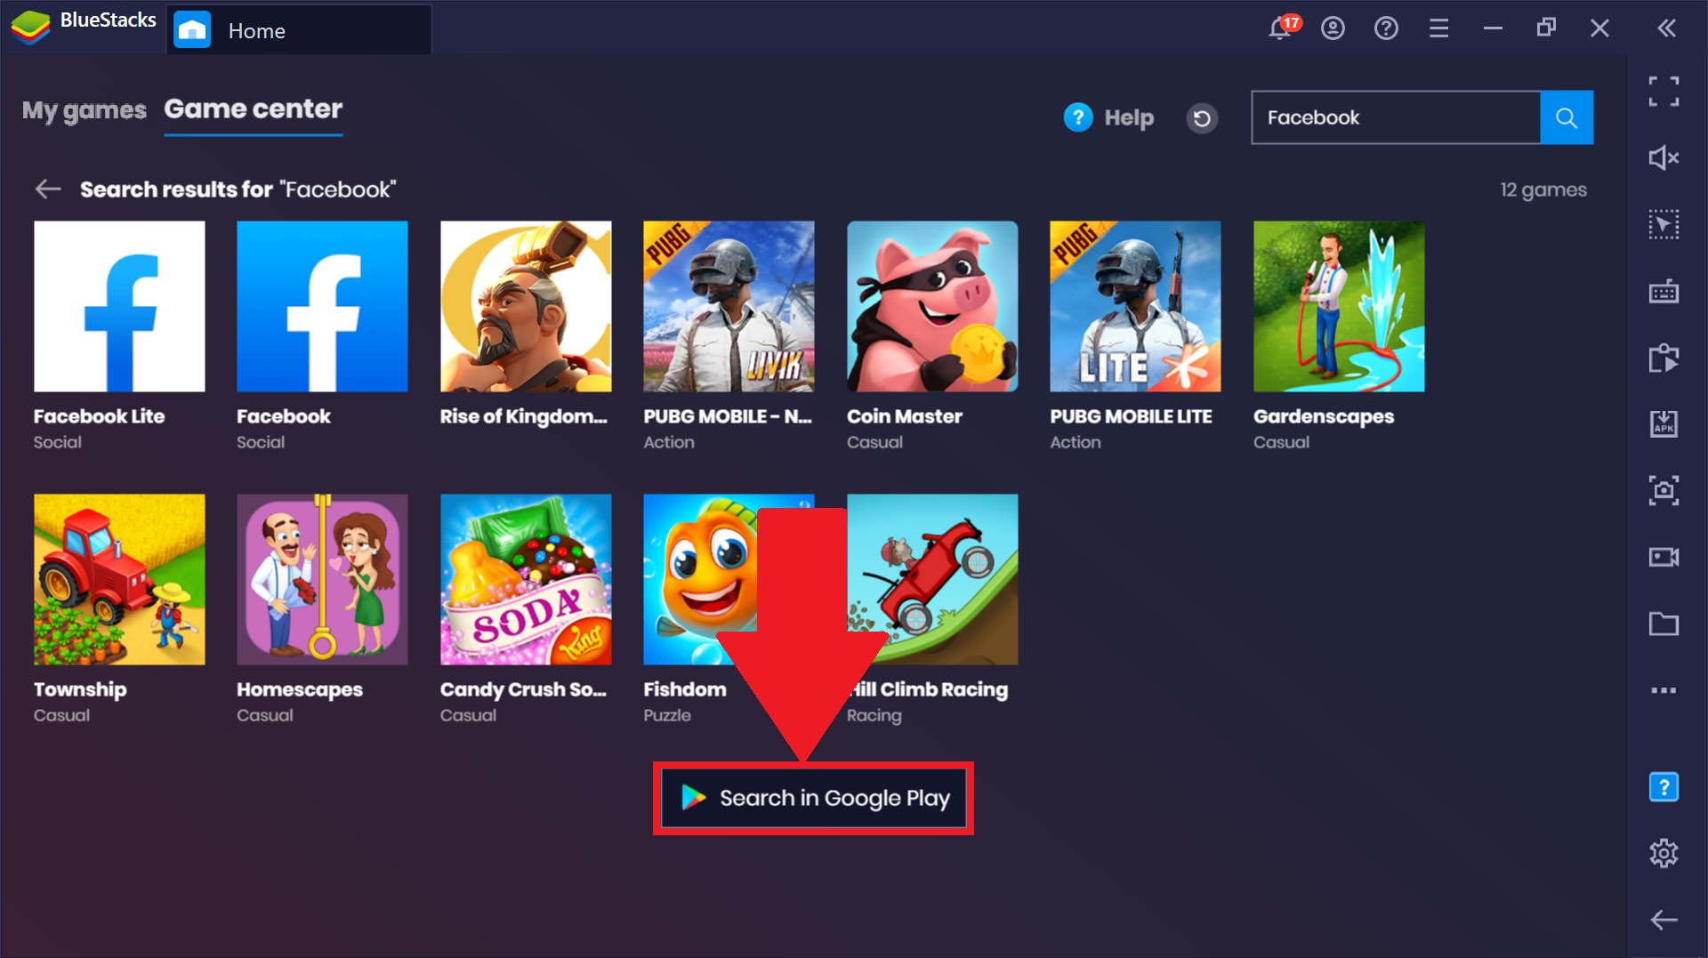Toggle the mouse cursor lock icon
Viewport: 1708px width, 958px height.
pos(1664,224)
